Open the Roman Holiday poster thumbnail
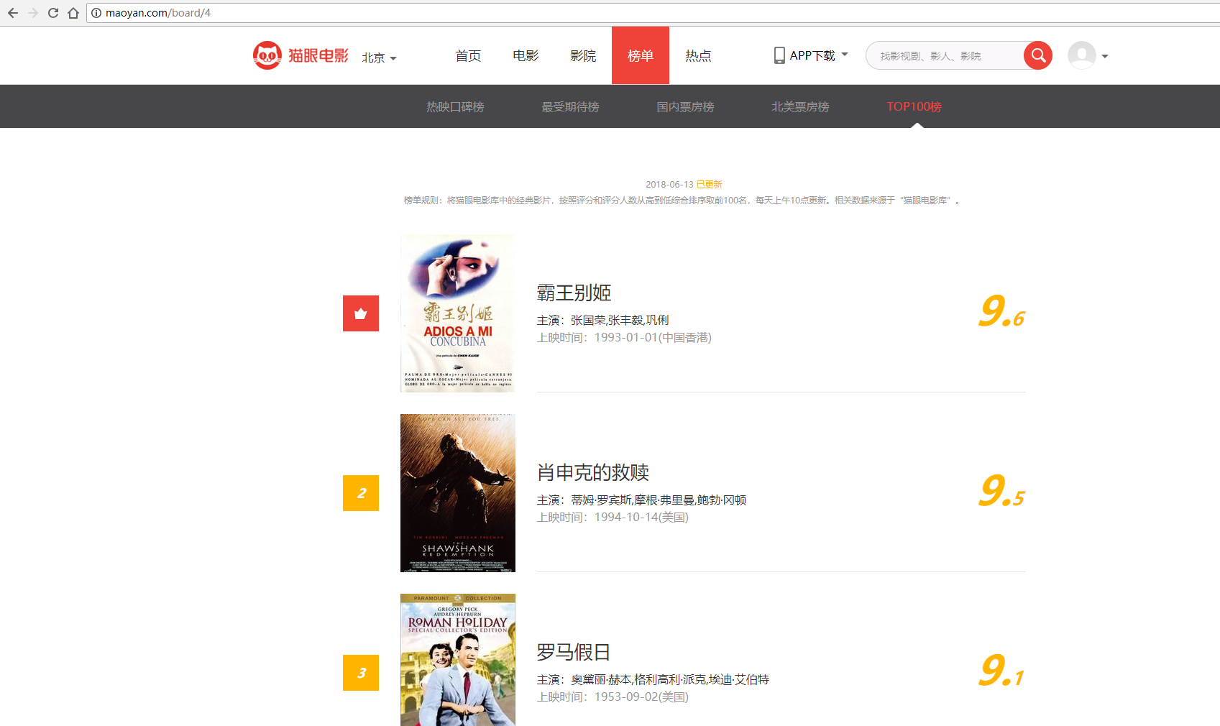 coord(458,660)
